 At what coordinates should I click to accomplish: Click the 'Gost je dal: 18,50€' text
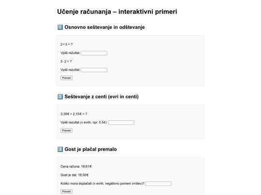[74, 175]
